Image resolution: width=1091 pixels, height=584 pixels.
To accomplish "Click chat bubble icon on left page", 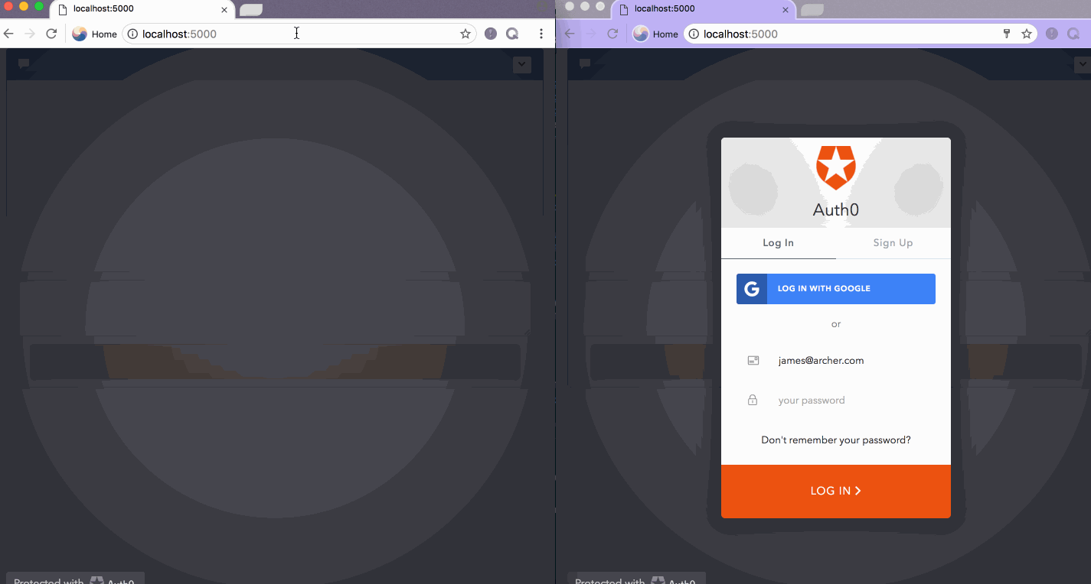I will 24,64.
